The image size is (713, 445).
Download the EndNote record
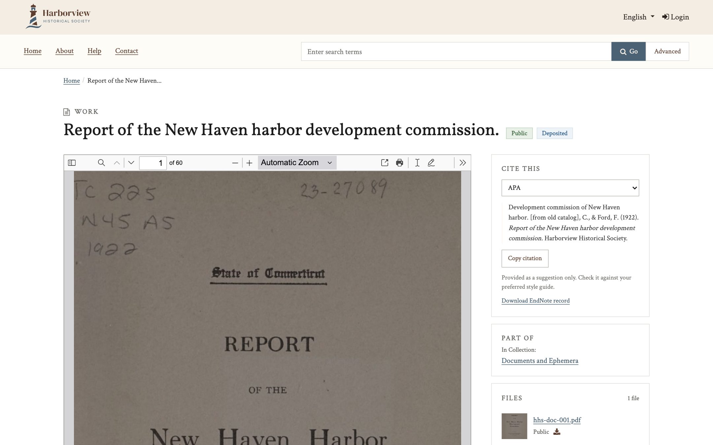[535, 301]
